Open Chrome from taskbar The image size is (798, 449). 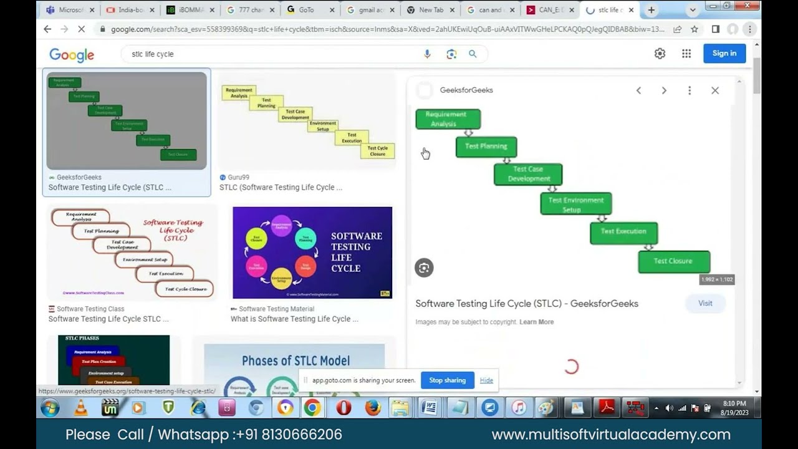pyautogui.click(x=312, y=408)
